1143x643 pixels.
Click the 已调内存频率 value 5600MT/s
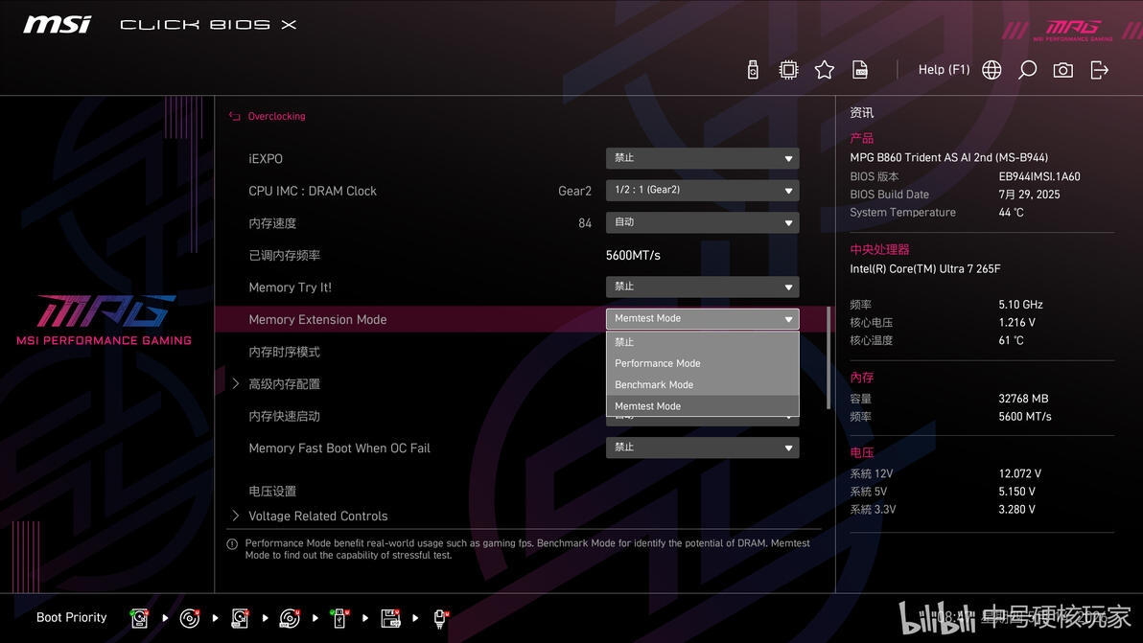(633, 255)
